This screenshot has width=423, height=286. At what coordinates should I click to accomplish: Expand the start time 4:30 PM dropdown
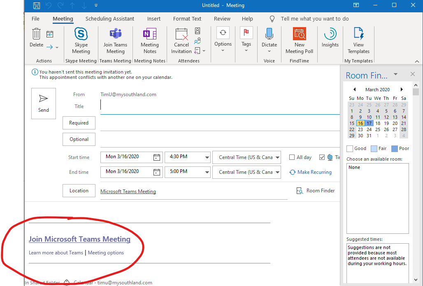pyautogui.click(x=207, y=157)
